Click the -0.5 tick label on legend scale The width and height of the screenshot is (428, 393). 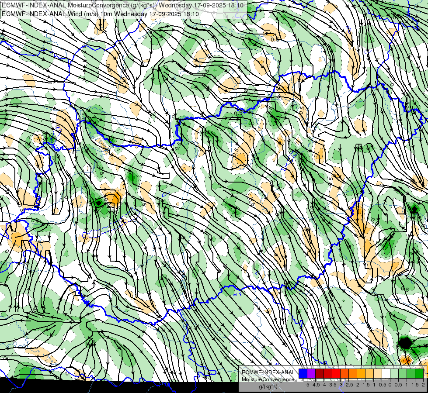[382, 385]
